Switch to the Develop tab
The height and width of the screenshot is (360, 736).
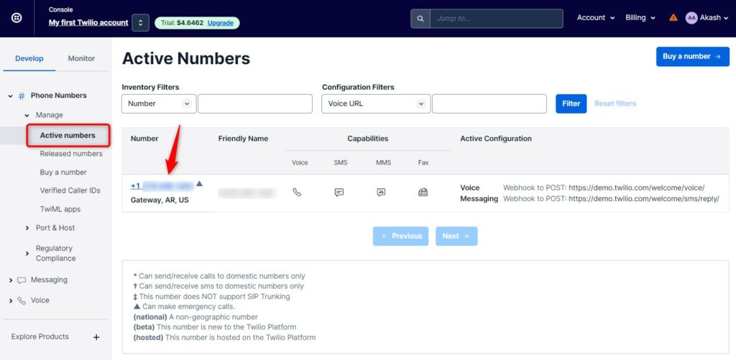pos(29,59)
